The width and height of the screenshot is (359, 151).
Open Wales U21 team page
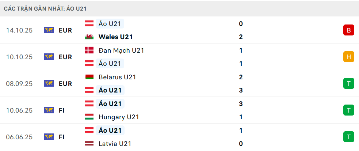click(x=115, y=37)
